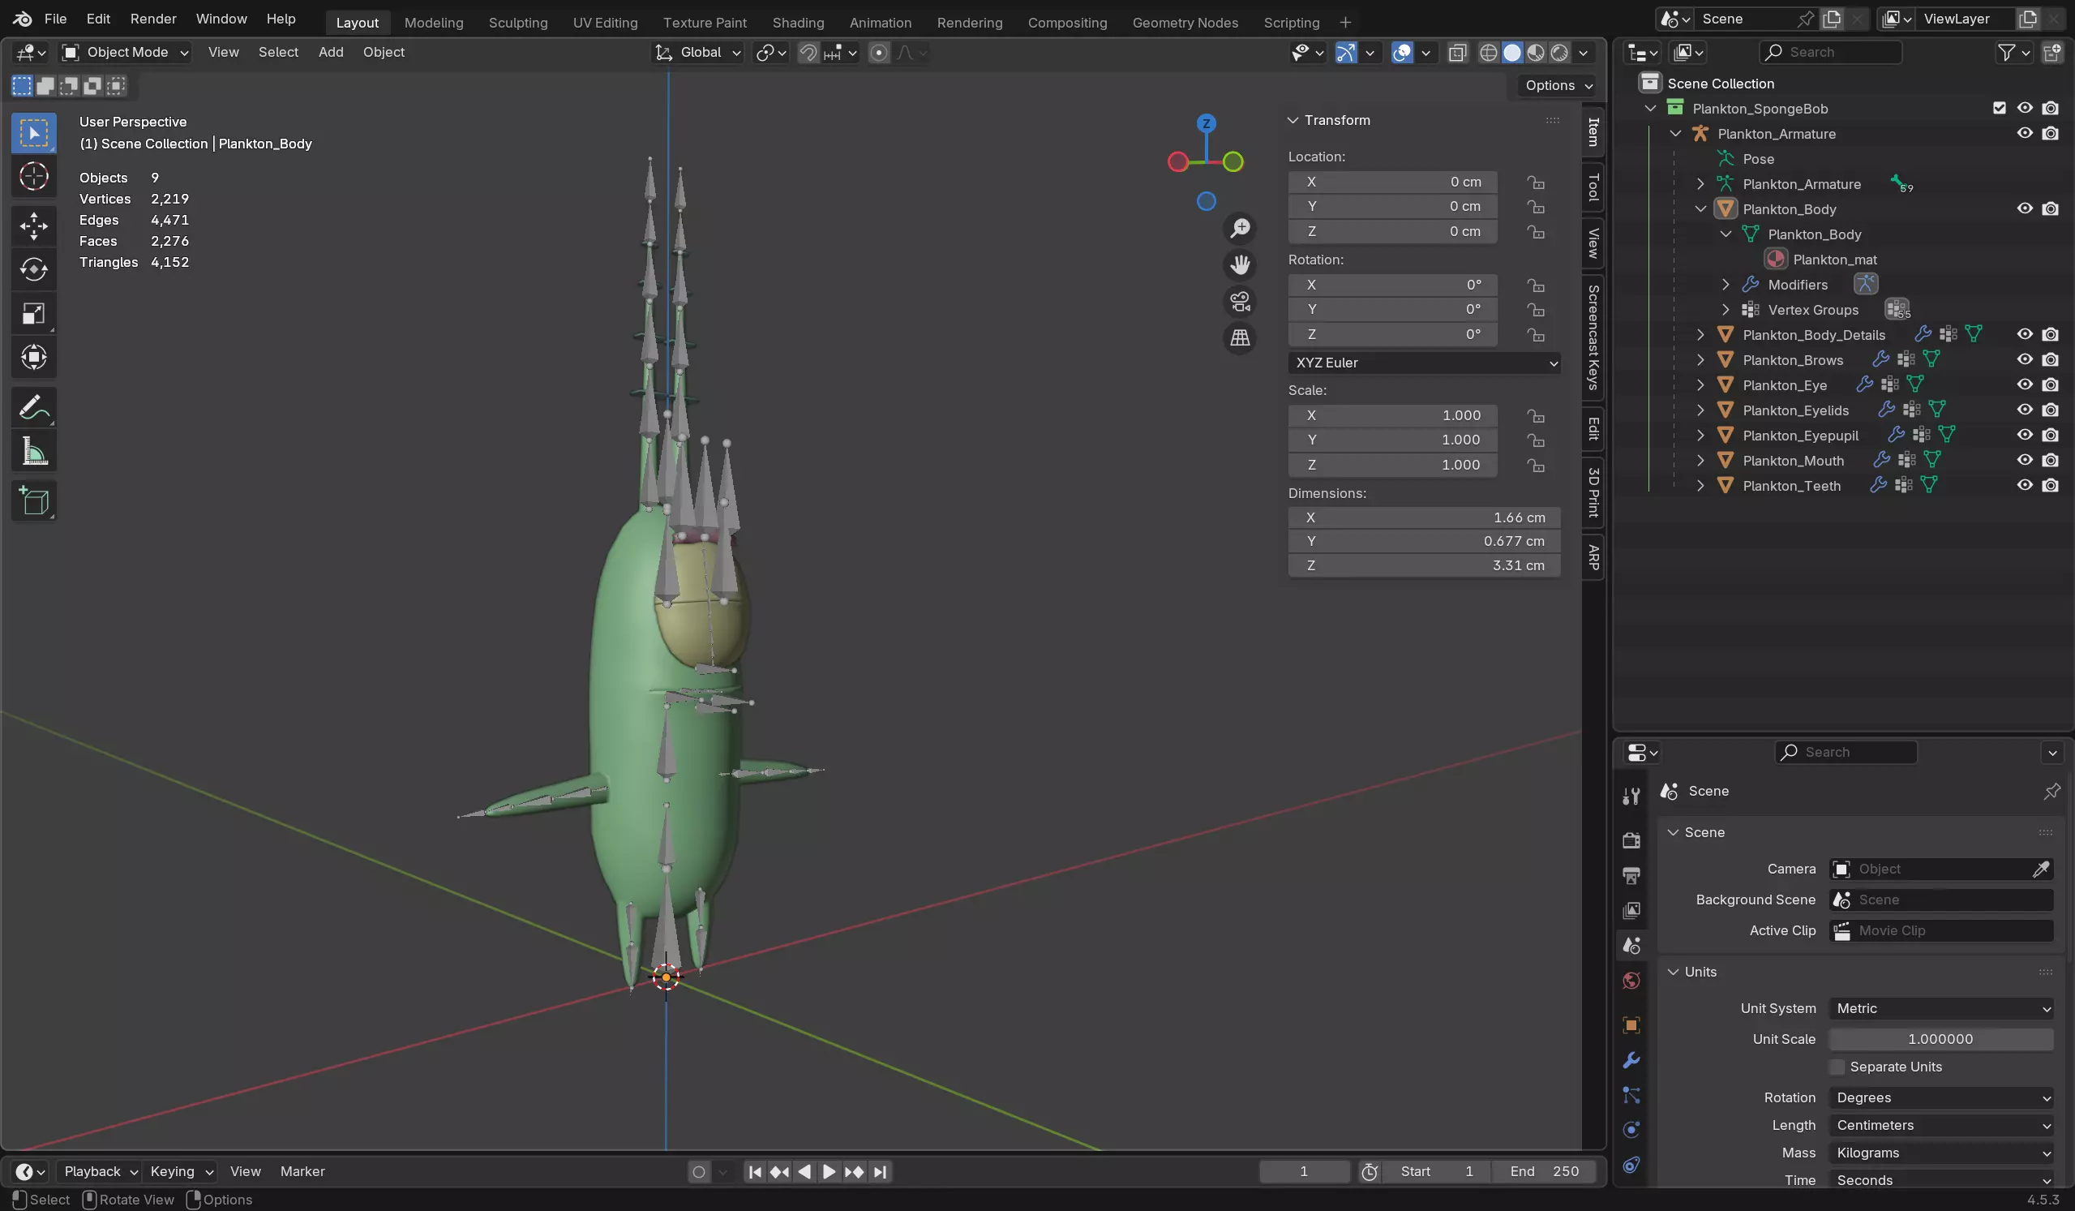
Task: Choose the Select Box tool
Action: tap(34, 133)
